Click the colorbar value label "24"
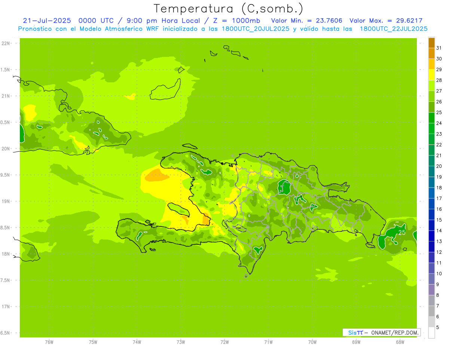Viewport: 449px width, 347px height. (x=439, y=123)
